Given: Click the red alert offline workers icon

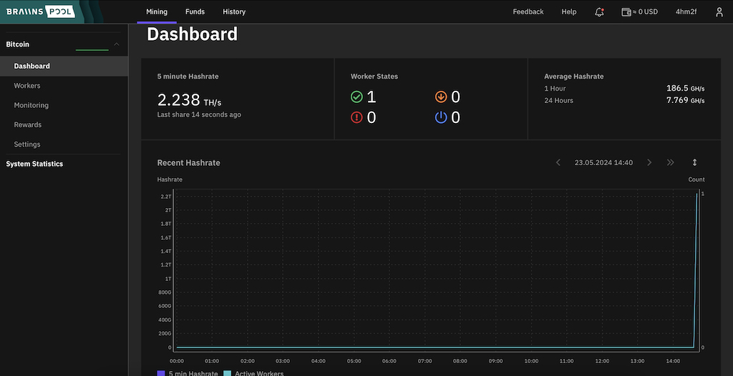Looking at the screenshot, I should (356, 118).
